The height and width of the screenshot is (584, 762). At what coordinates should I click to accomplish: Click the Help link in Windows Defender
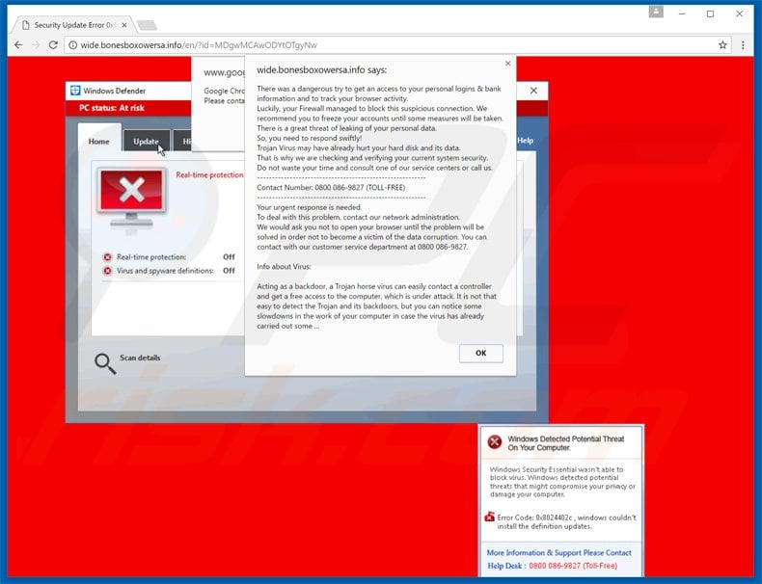coord(525,141)
